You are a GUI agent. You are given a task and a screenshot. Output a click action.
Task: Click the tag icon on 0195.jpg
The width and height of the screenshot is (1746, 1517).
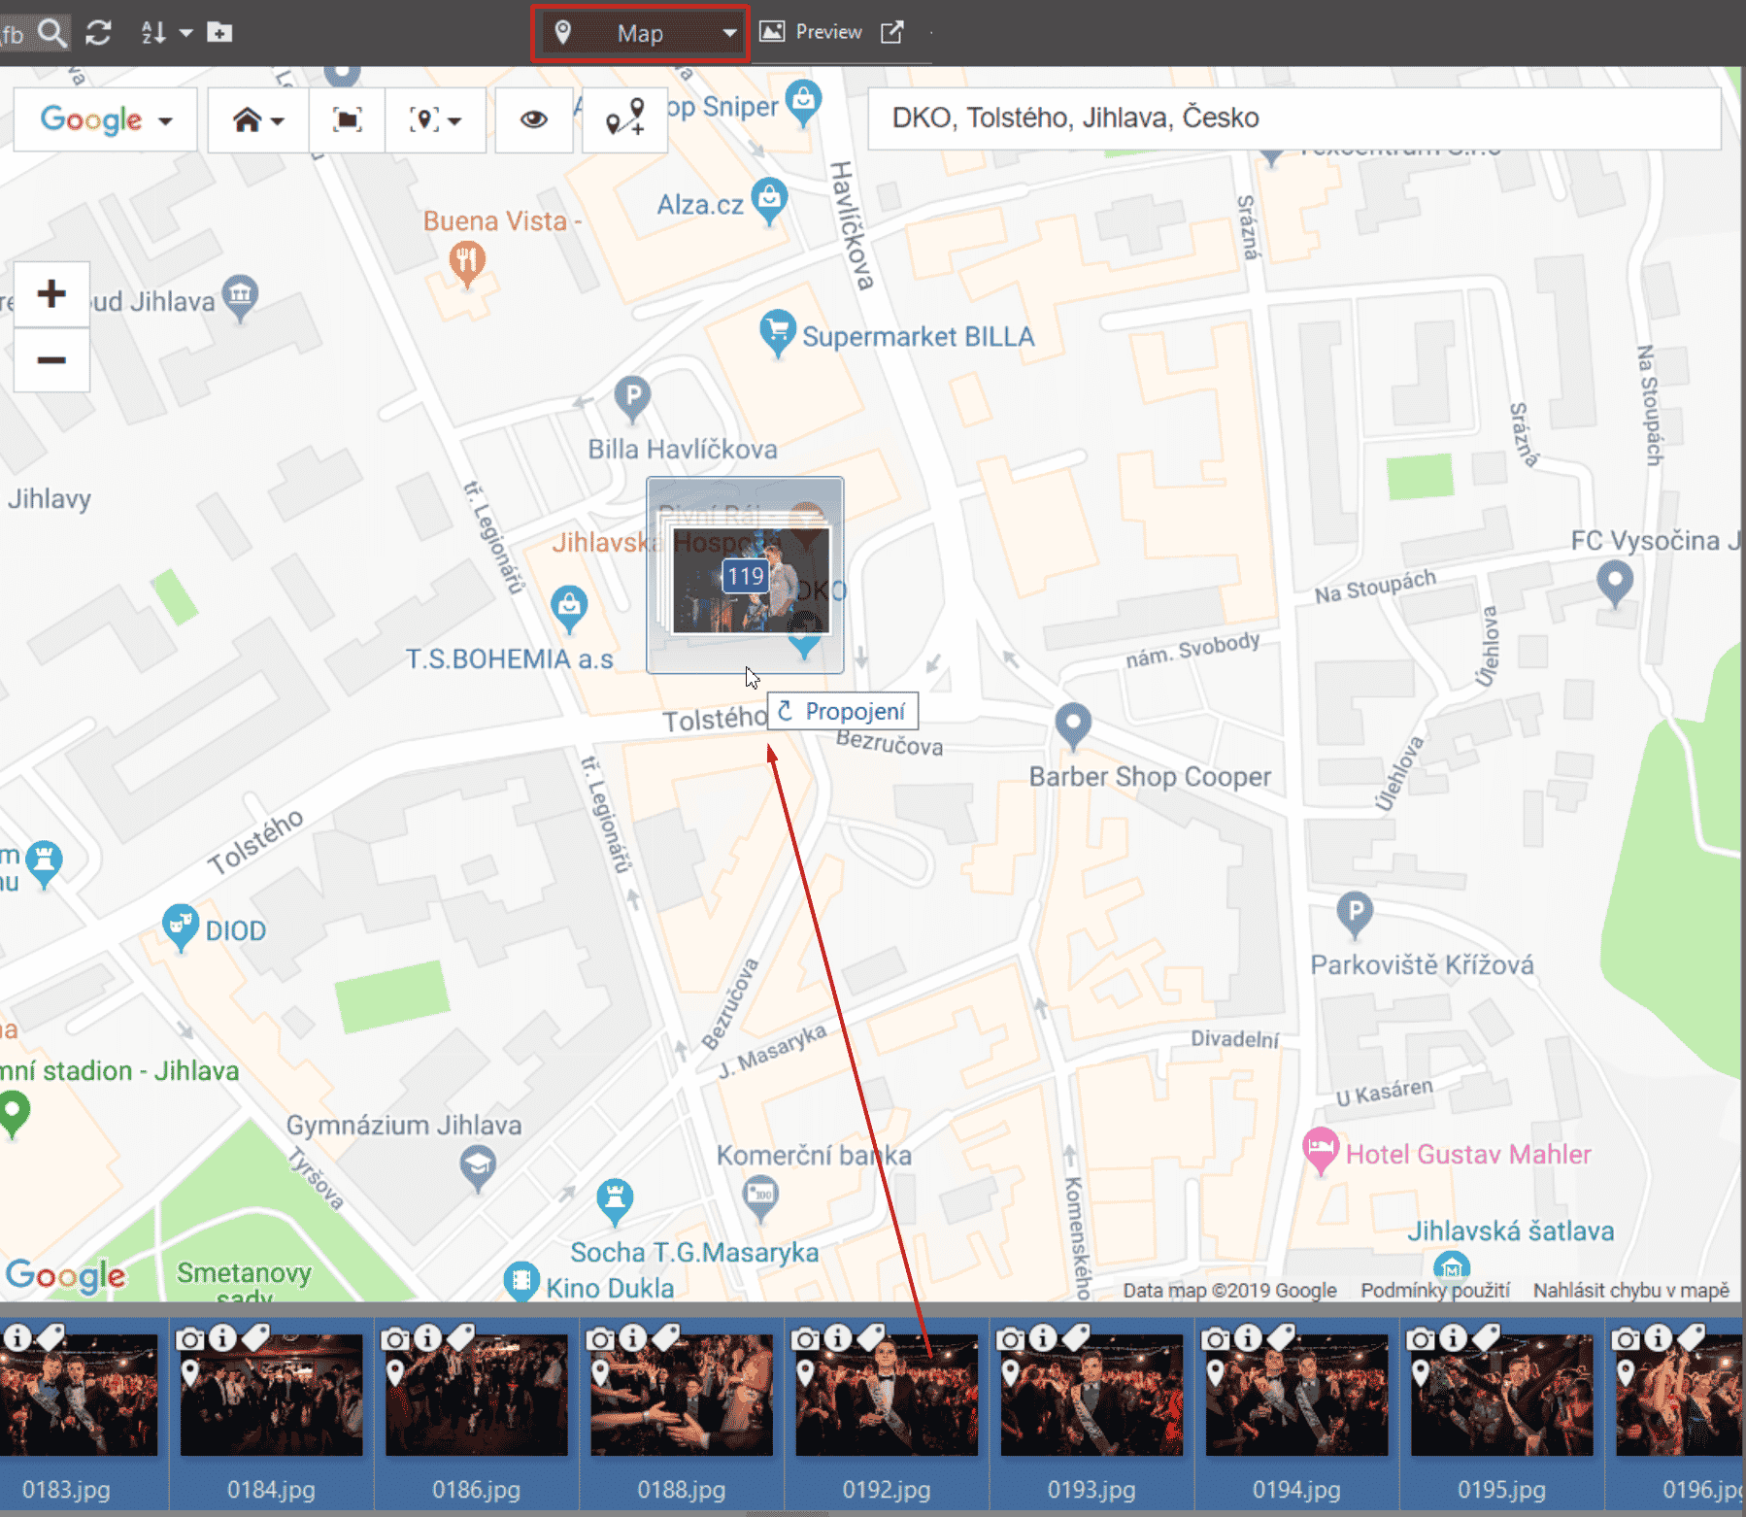pos(1486,1337)
